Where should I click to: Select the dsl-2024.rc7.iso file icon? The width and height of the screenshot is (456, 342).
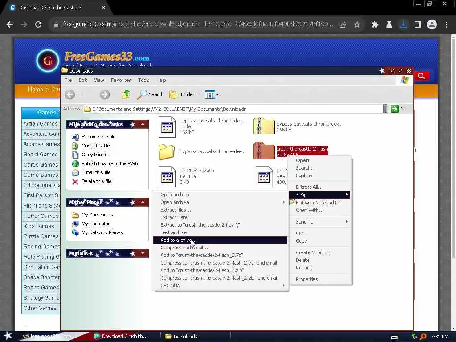(x=167, y=176)
